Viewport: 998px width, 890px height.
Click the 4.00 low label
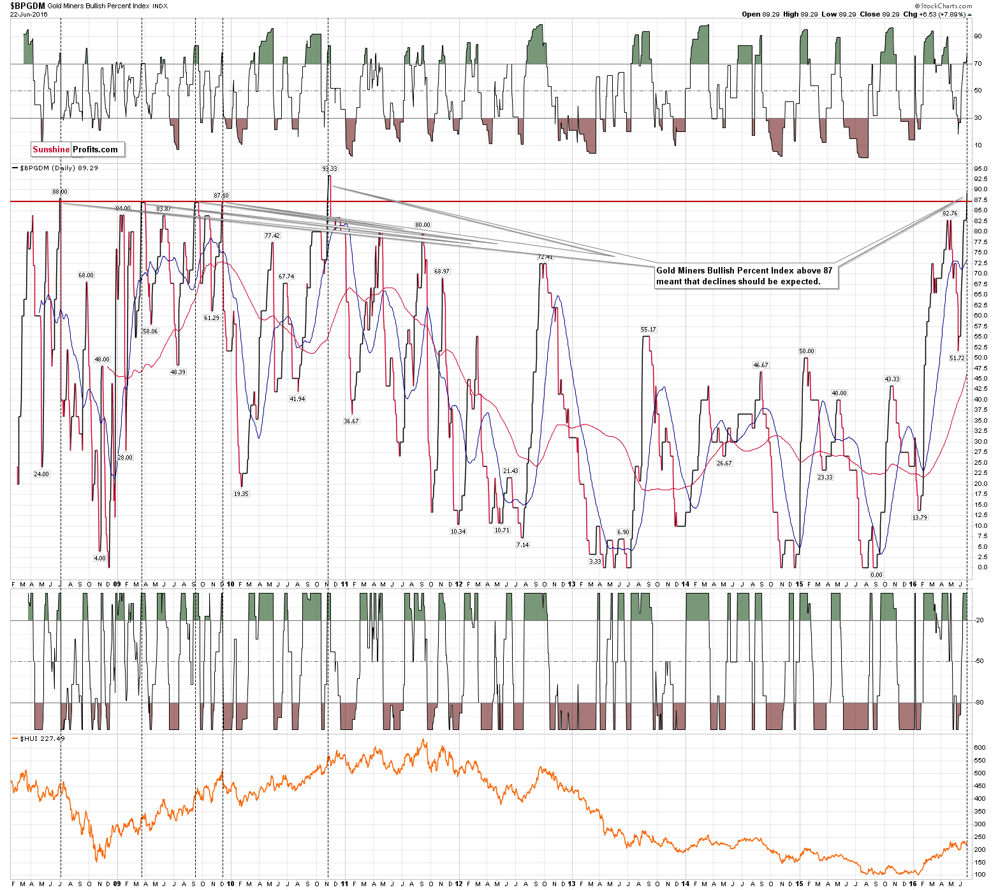(x=100, y=558)
